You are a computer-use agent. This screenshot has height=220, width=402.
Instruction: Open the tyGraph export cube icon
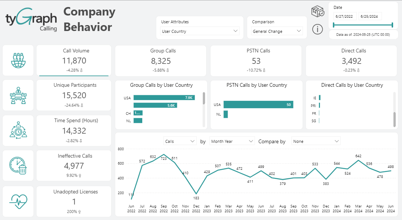pos(317,12)
